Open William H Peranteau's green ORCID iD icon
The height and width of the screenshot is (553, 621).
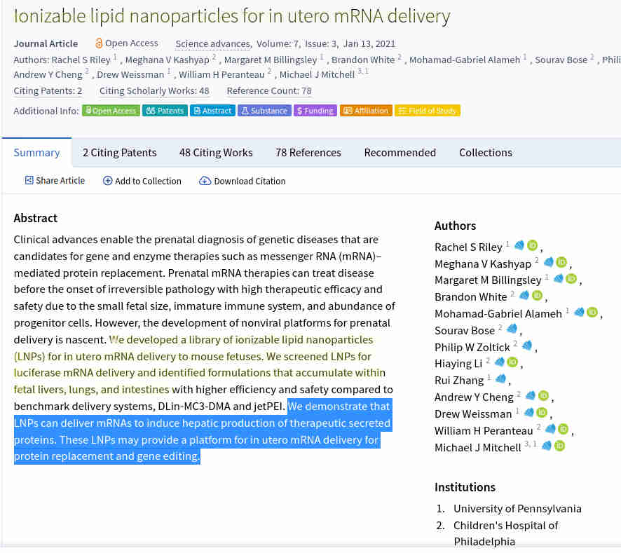[x=564, y=429]
